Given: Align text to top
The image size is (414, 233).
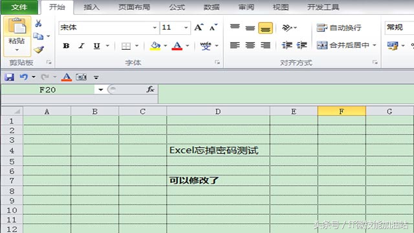Looking at the screenshot, I should point(235,27).
